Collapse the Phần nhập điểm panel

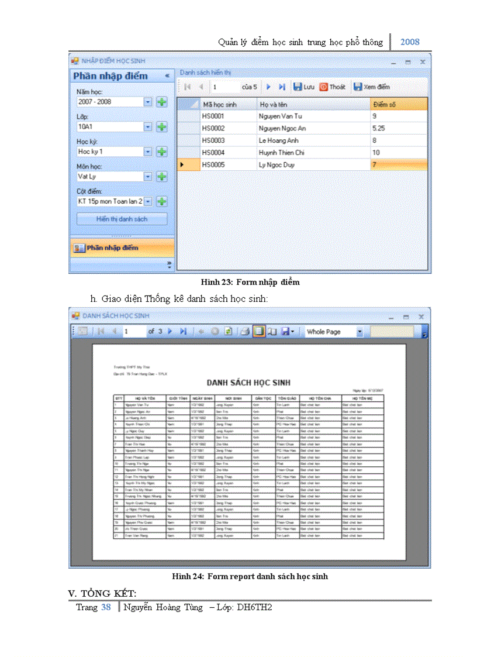click(x=167, y=76)
